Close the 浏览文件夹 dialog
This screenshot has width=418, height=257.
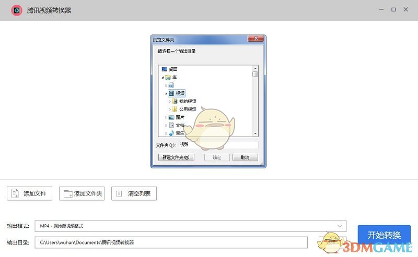(x=256, y=39)
